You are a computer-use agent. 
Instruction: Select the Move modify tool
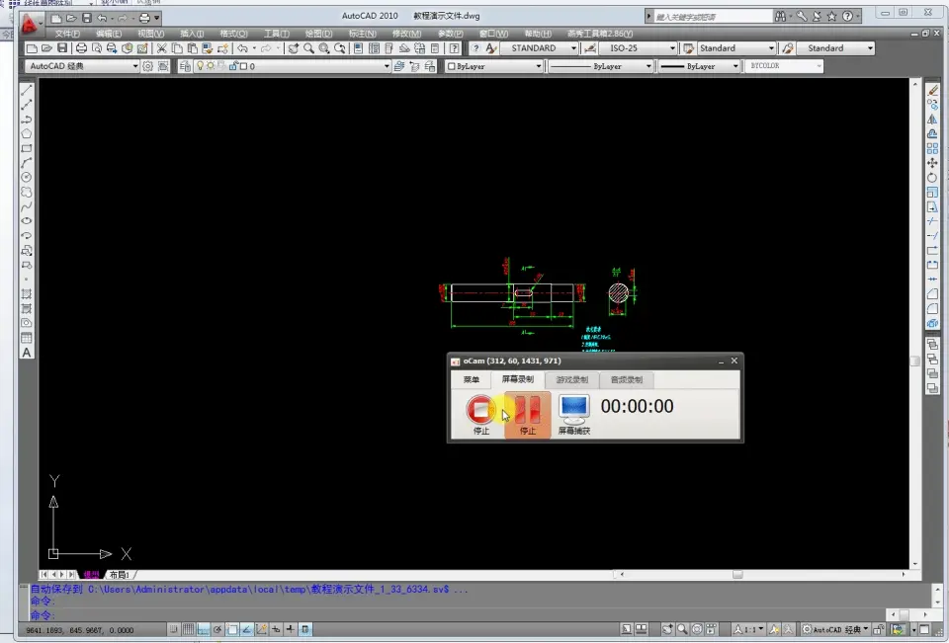click(x=932, y=163)
